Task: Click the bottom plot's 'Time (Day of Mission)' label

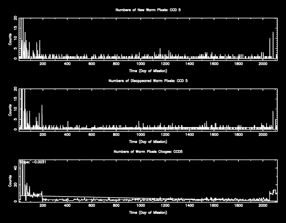Action: pos(148,213)
